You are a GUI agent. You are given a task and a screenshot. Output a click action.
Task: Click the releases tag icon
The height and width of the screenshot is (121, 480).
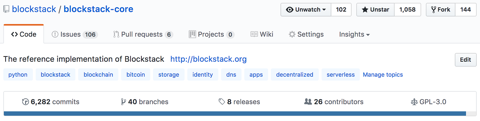(222, 102)
